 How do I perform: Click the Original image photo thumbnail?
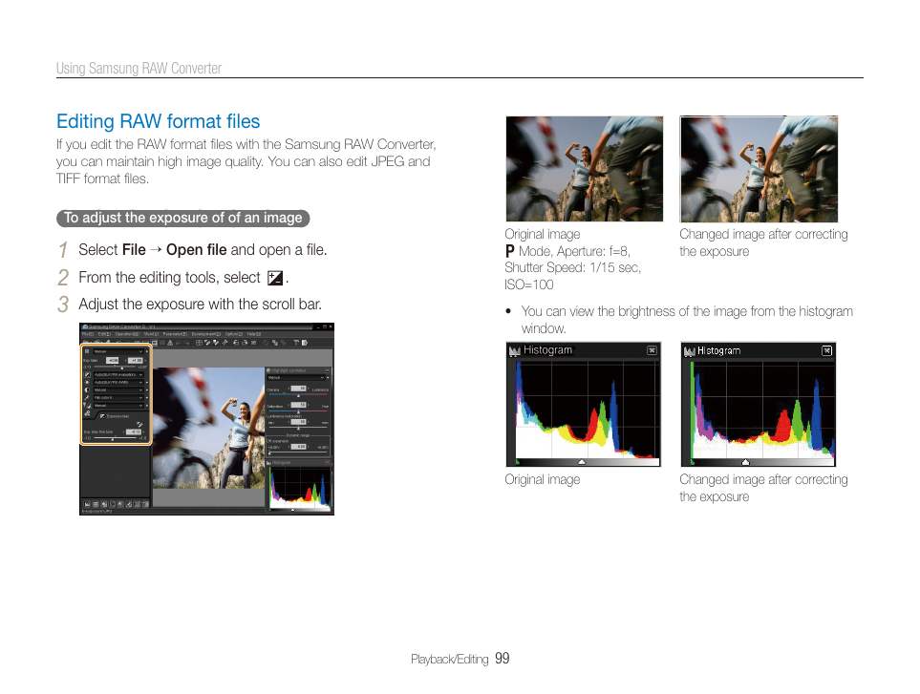coord(585,169)
